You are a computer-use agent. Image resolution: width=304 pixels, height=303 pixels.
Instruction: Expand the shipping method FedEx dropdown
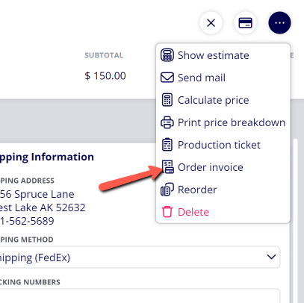(139, 257)
